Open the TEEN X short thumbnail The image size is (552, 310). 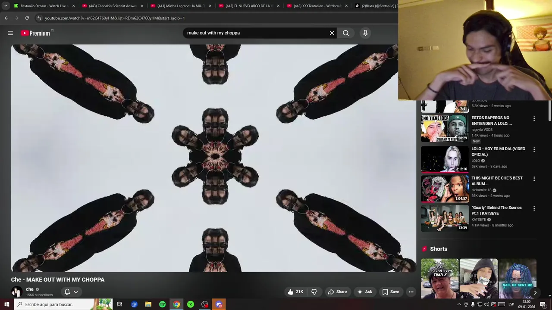click(439, 279)
